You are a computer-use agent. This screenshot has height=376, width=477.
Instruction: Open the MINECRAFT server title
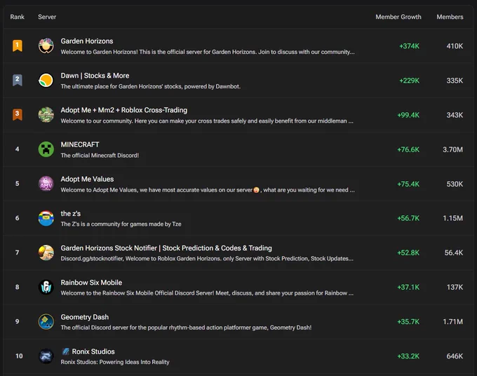80,145
